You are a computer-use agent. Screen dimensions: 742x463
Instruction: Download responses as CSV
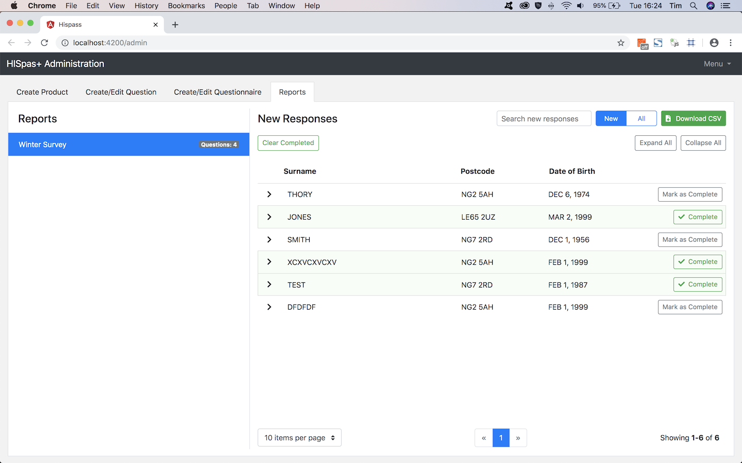(693, 119)
